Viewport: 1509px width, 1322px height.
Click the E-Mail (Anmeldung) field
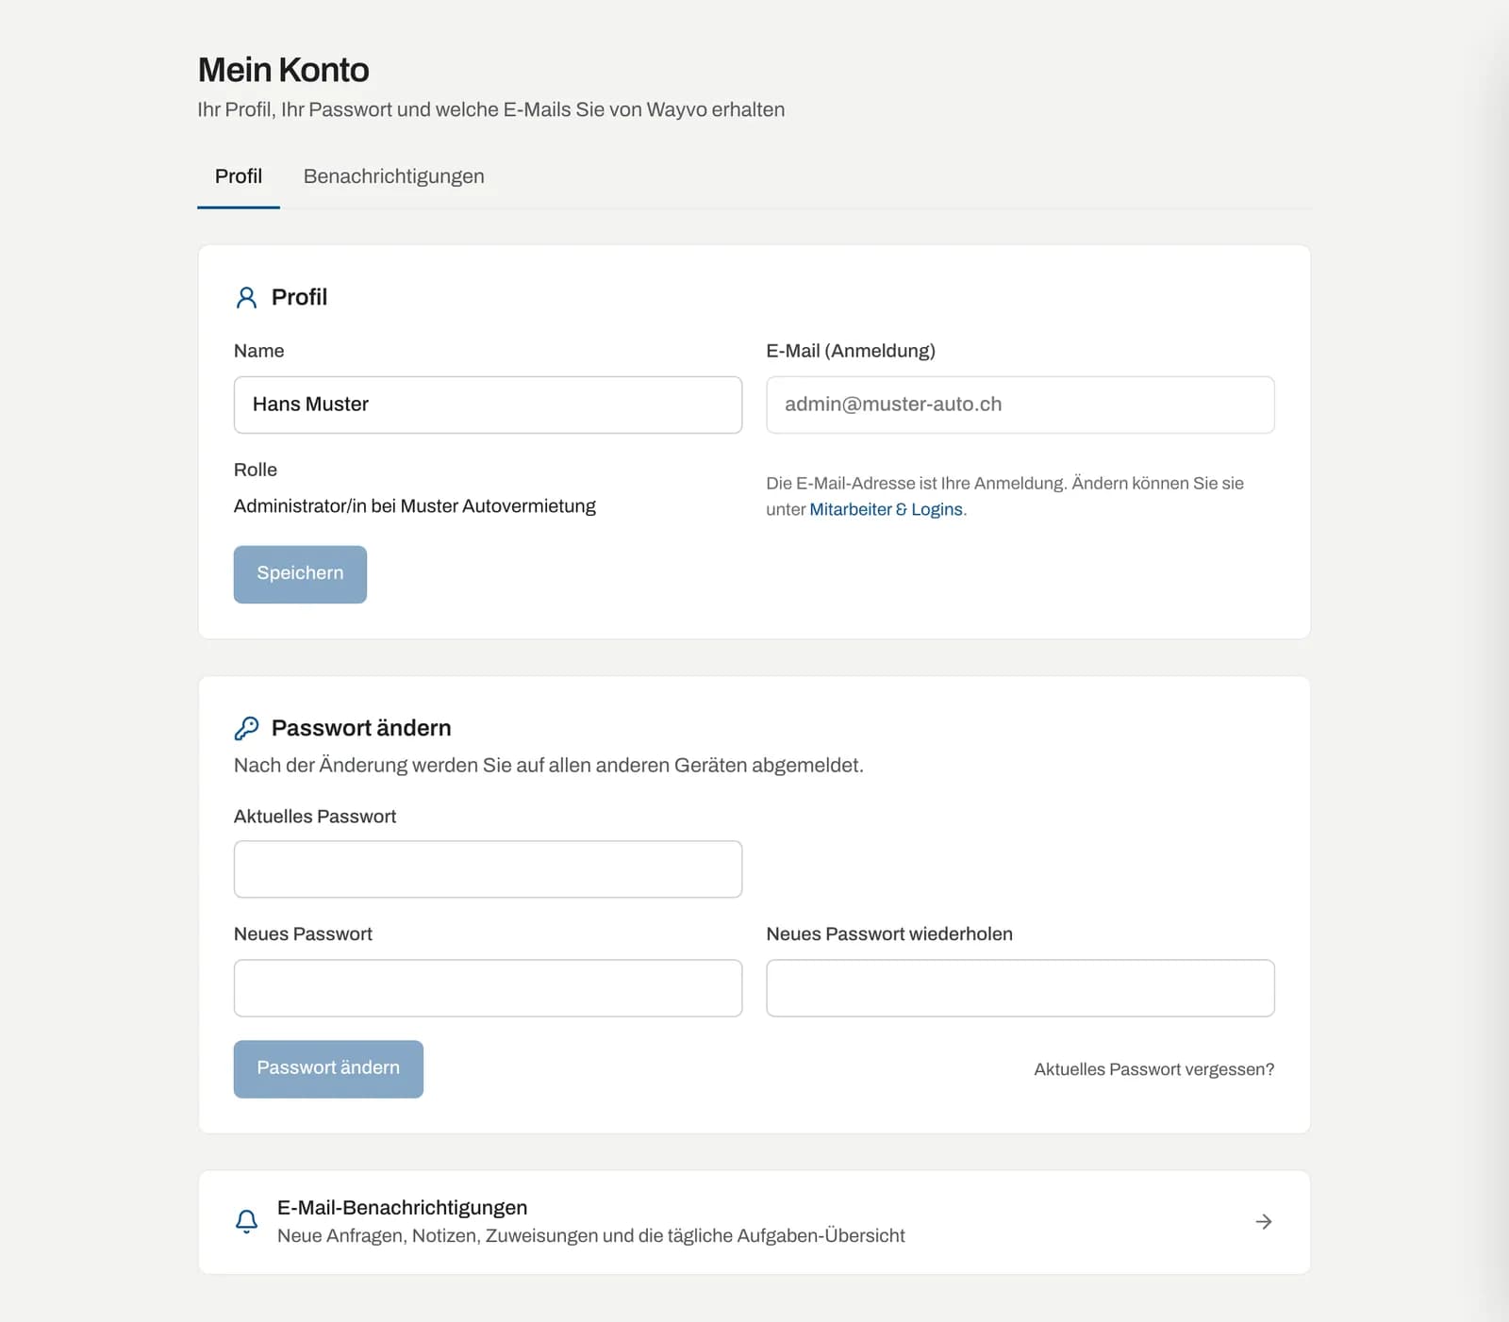(x=1020, y=405)
